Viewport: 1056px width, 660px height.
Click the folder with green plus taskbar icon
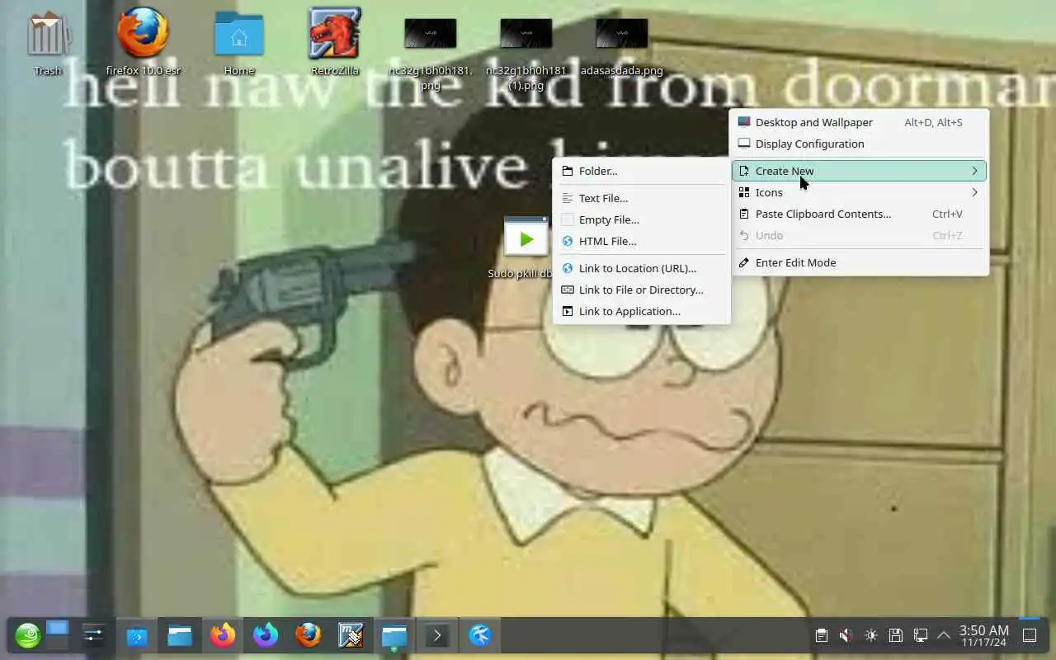click(394, 636)
